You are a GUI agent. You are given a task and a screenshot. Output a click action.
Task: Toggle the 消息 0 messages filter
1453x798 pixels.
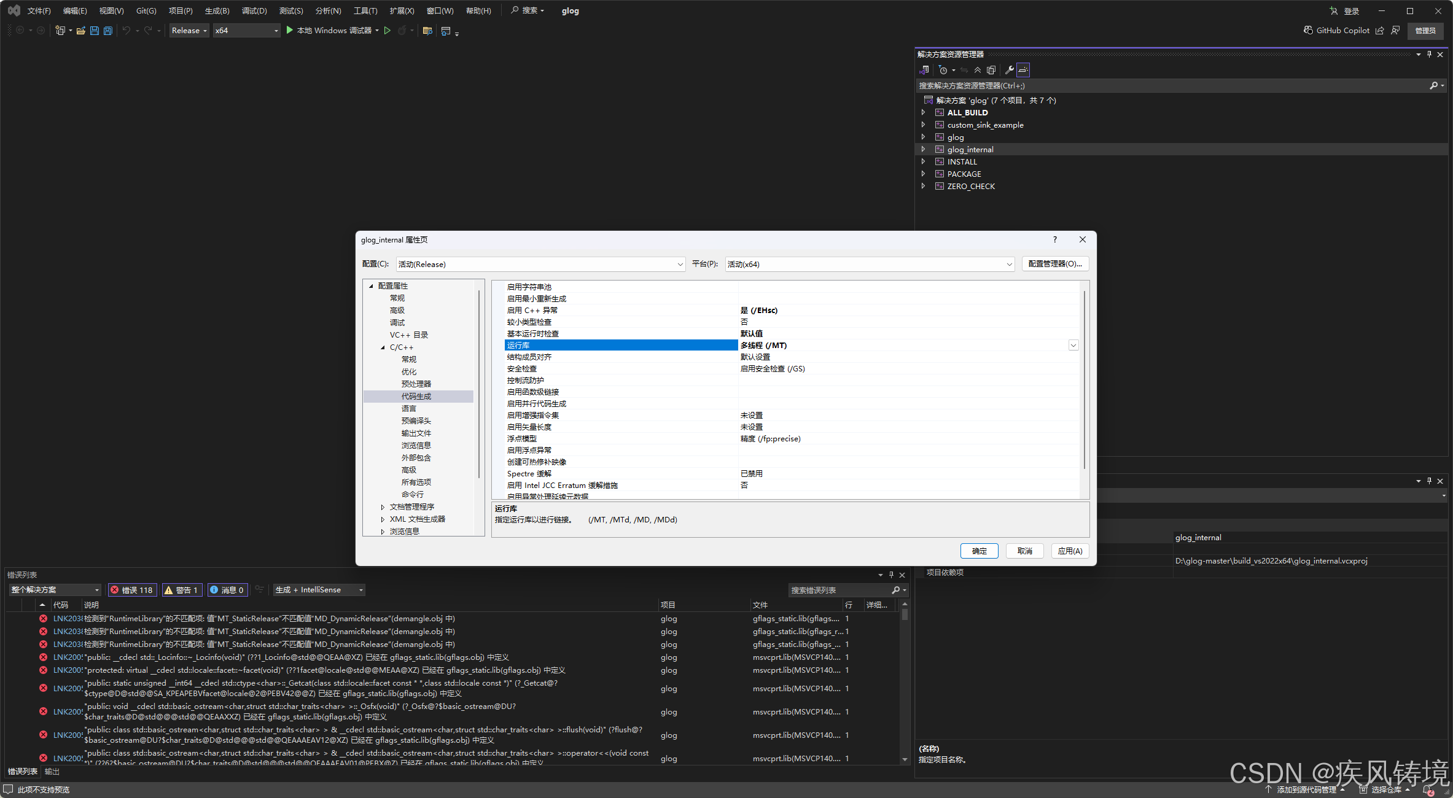click(x=227, y=590)
